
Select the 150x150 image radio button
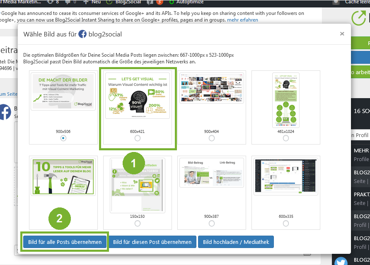pos(137,223)
